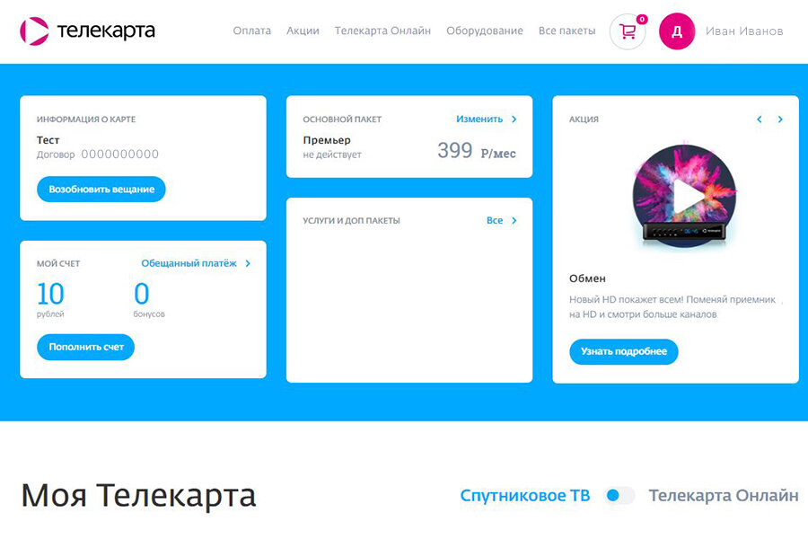808x539 pixels.
Task: Open the Оплата menu item
Action: pyautogui.click(x=251, y=31)
